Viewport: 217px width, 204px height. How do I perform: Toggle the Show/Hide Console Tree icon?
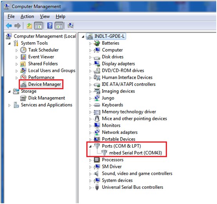pos(38,26)
